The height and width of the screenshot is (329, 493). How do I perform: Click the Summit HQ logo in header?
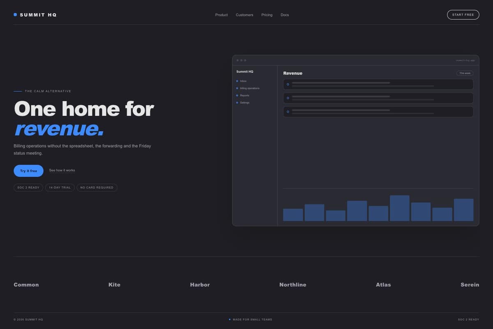35,15
